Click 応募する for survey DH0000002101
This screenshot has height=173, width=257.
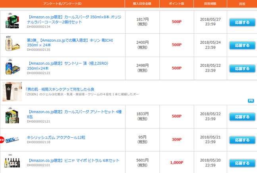tap(242, 163)
